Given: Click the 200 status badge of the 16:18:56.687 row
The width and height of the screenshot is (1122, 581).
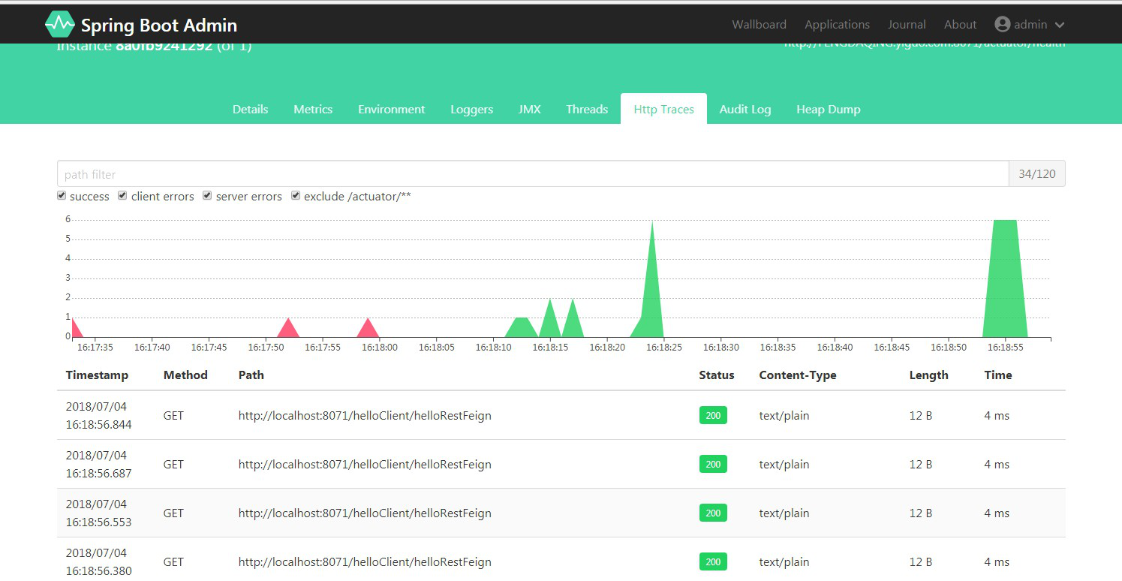Looking at the screenshot, I should (x=713, y=464).
